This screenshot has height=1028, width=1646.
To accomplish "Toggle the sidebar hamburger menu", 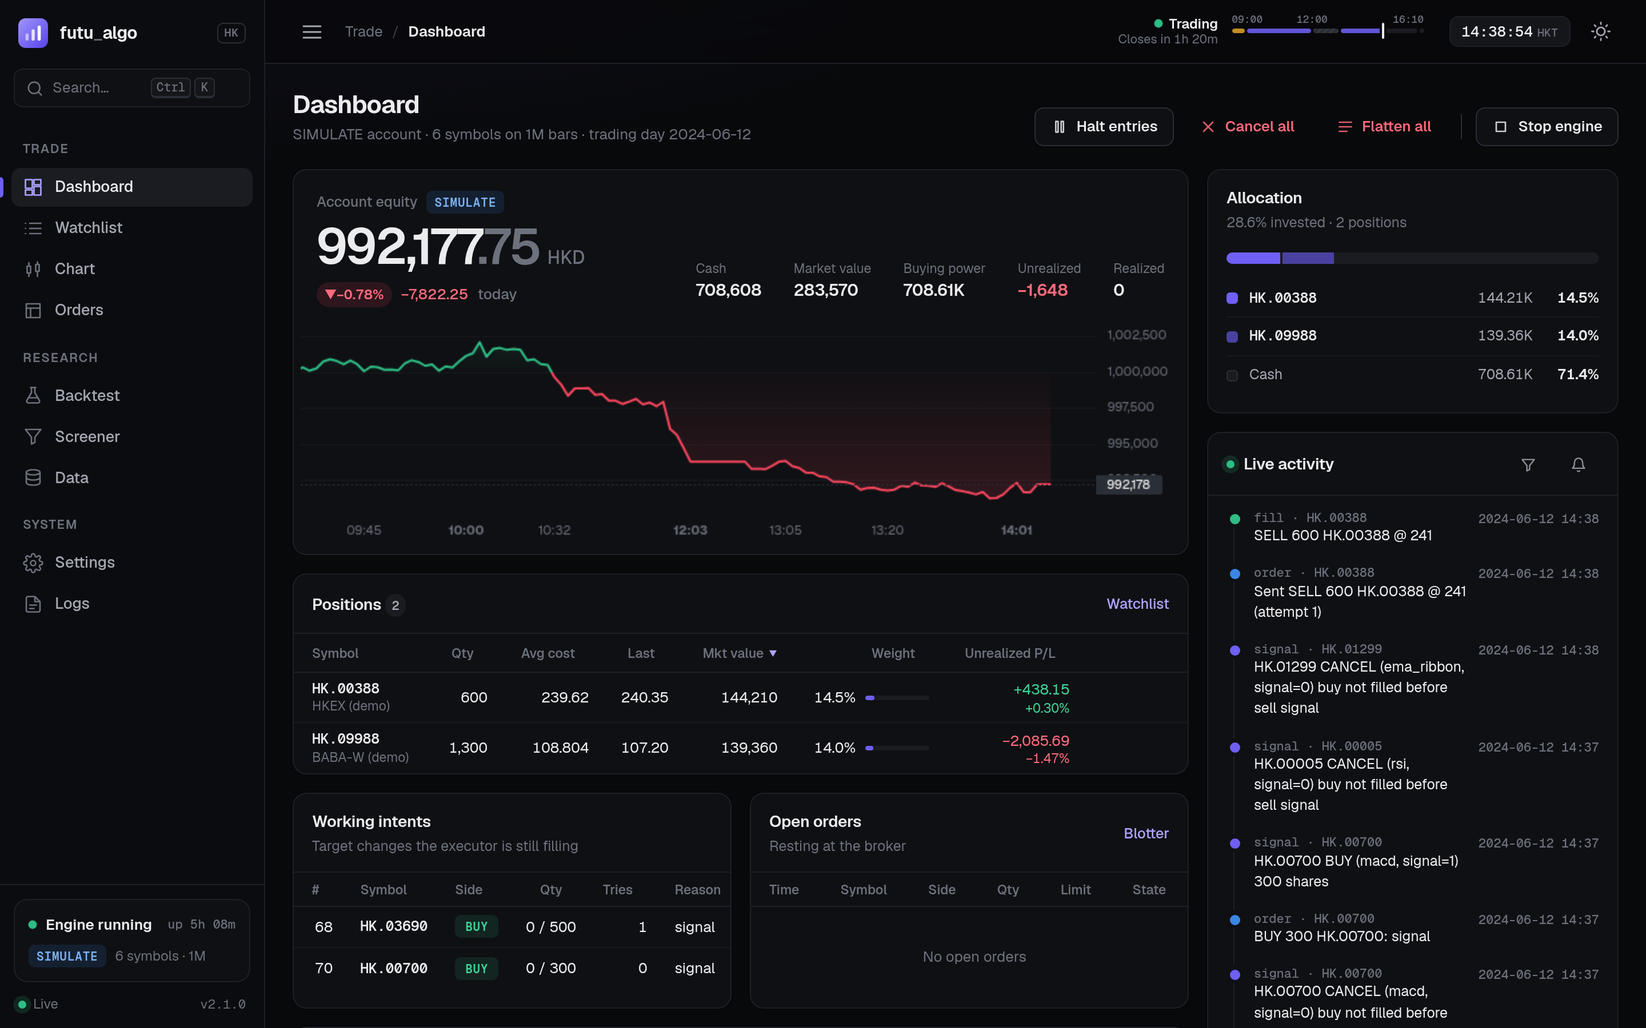I will [311, 32].
